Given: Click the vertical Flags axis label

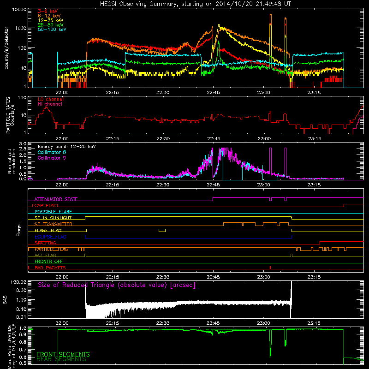Looking at the screenshot, I should (x=18, y=230).
